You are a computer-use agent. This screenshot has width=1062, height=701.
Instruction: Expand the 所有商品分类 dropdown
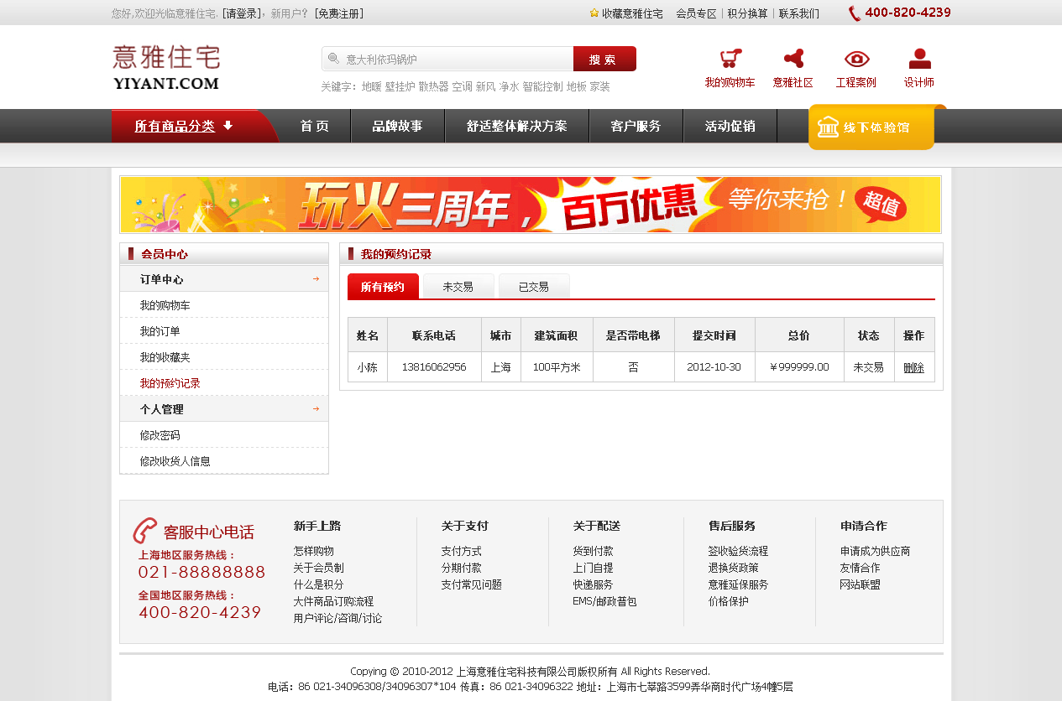tap(185, 126)
